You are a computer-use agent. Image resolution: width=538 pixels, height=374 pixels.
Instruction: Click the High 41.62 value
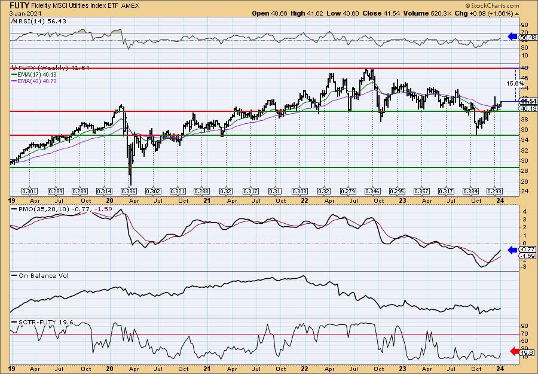coord(307,13)
